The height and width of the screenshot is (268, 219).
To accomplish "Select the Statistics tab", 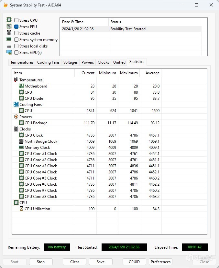I will [x=137, y=62].
